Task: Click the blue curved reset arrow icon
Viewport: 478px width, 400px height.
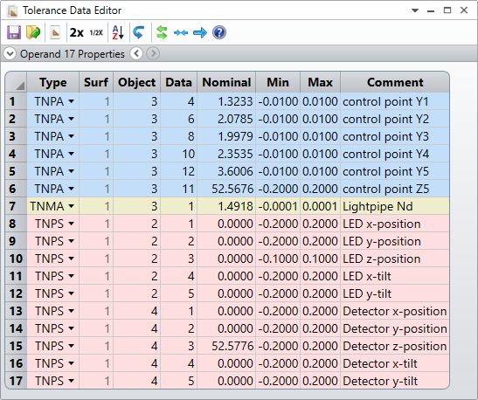Action: pyautogui.click(x=139, y=32)
